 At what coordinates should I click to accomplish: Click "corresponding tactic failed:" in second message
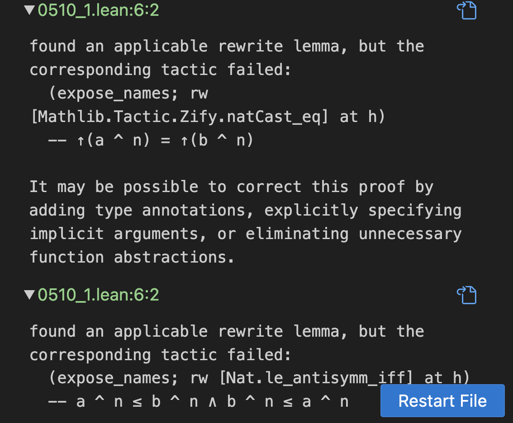tap(161, 355)
